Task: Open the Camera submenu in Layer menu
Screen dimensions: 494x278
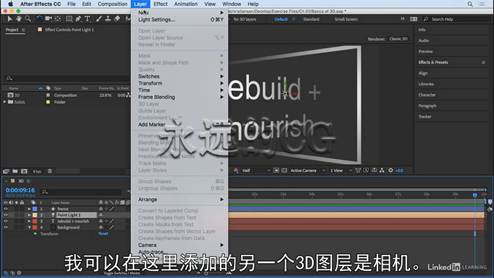Action: [180, 245]
